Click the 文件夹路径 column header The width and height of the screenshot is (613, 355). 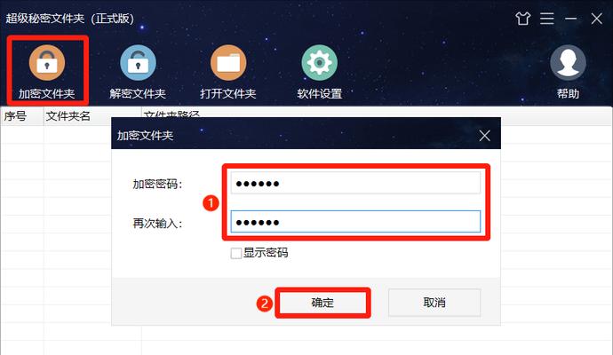tap(172, 114)
